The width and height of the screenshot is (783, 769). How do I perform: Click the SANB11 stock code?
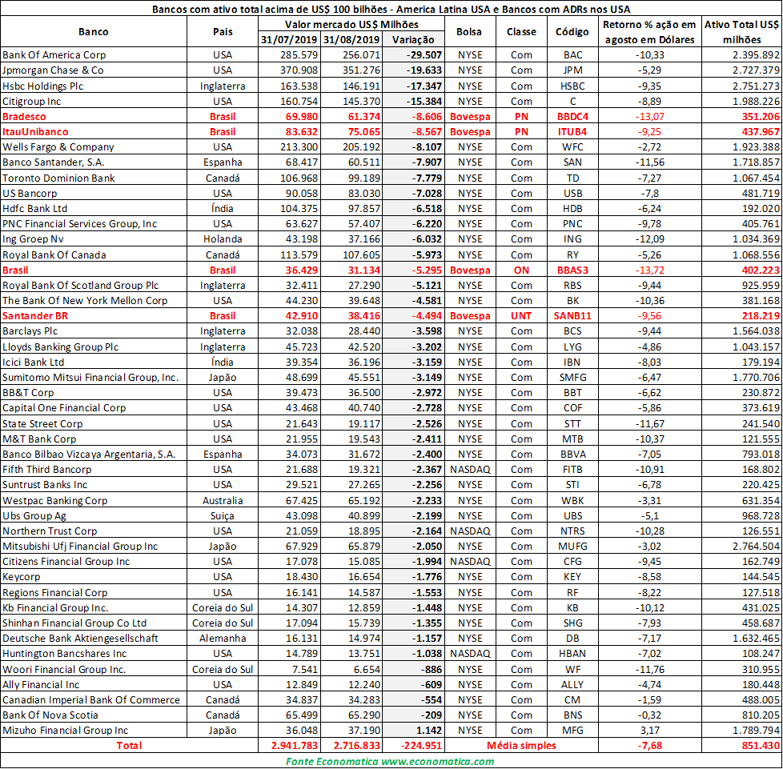pyautogui.click(x=572, y=316)
